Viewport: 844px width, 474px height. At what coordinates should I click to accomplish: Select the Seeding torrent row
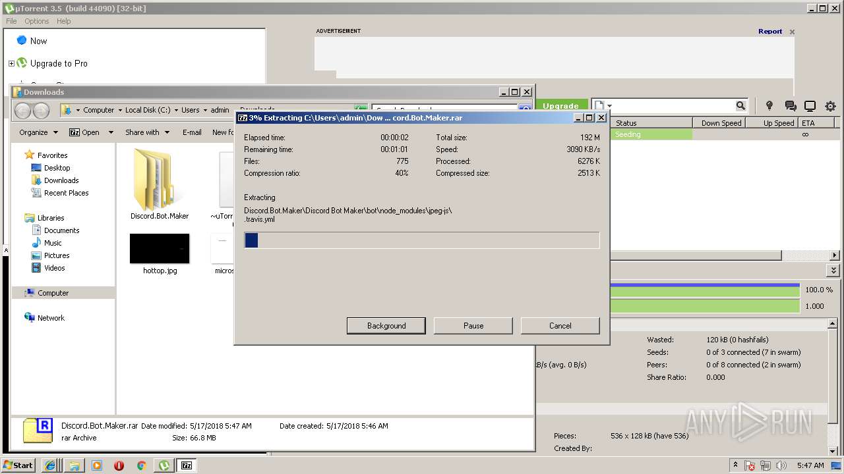725,134
